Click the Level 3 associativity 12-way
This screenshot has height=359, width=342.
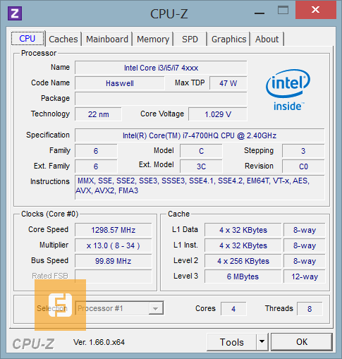305,276
